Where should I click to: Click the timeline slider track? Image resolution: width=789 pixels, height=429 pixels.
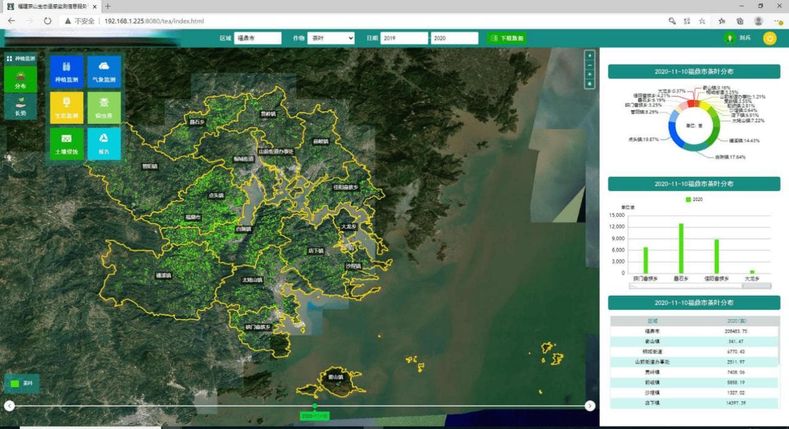[300, 406]
